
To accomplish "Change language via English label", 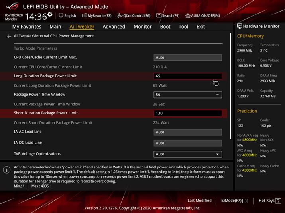I will point(70,16).
